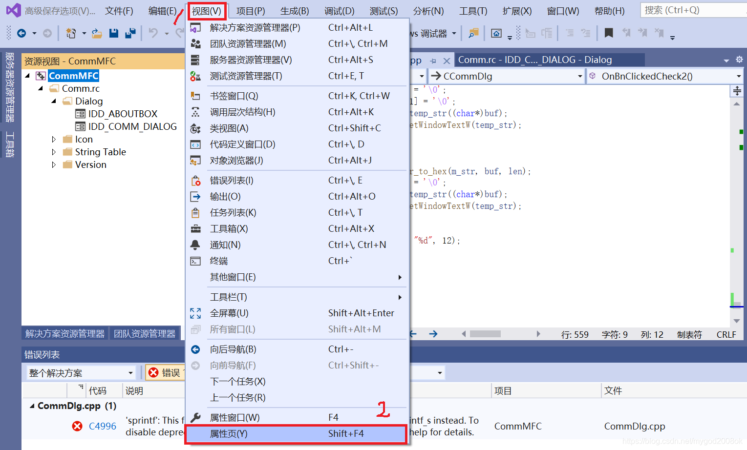747x450 pixels.
Task: Expand Toolbars submenu
Action: tap(297, 297)
